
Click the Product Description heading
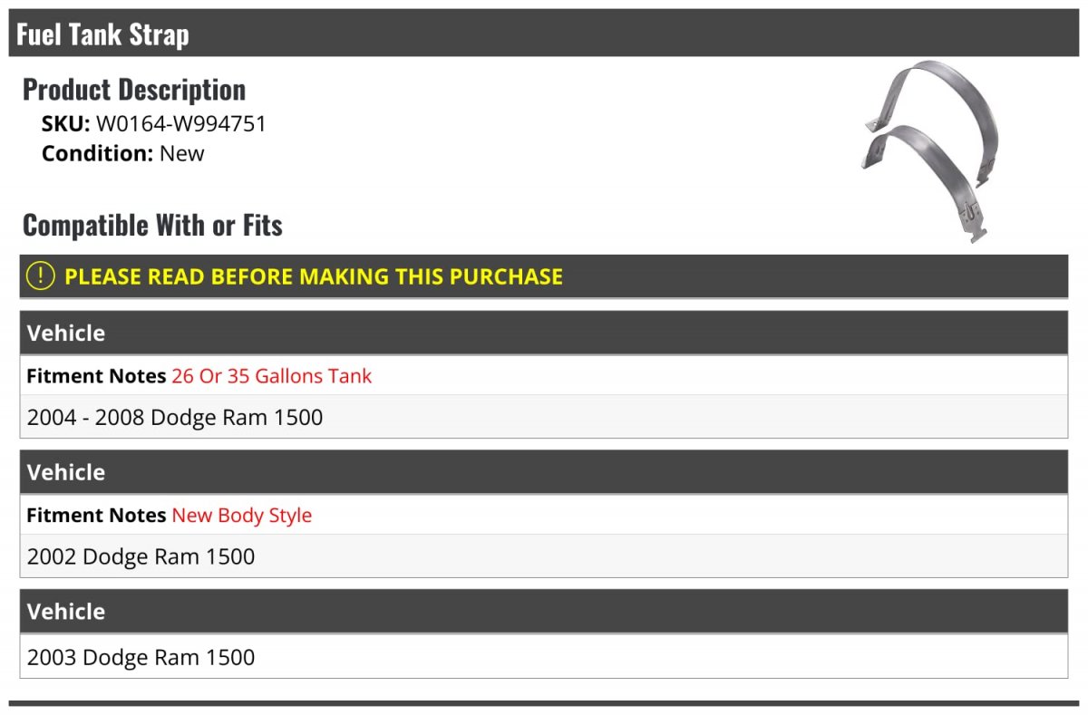134,90
